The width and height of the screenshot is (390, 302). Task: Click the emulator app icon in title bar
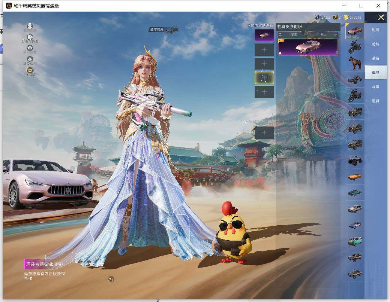click(9, 6)
